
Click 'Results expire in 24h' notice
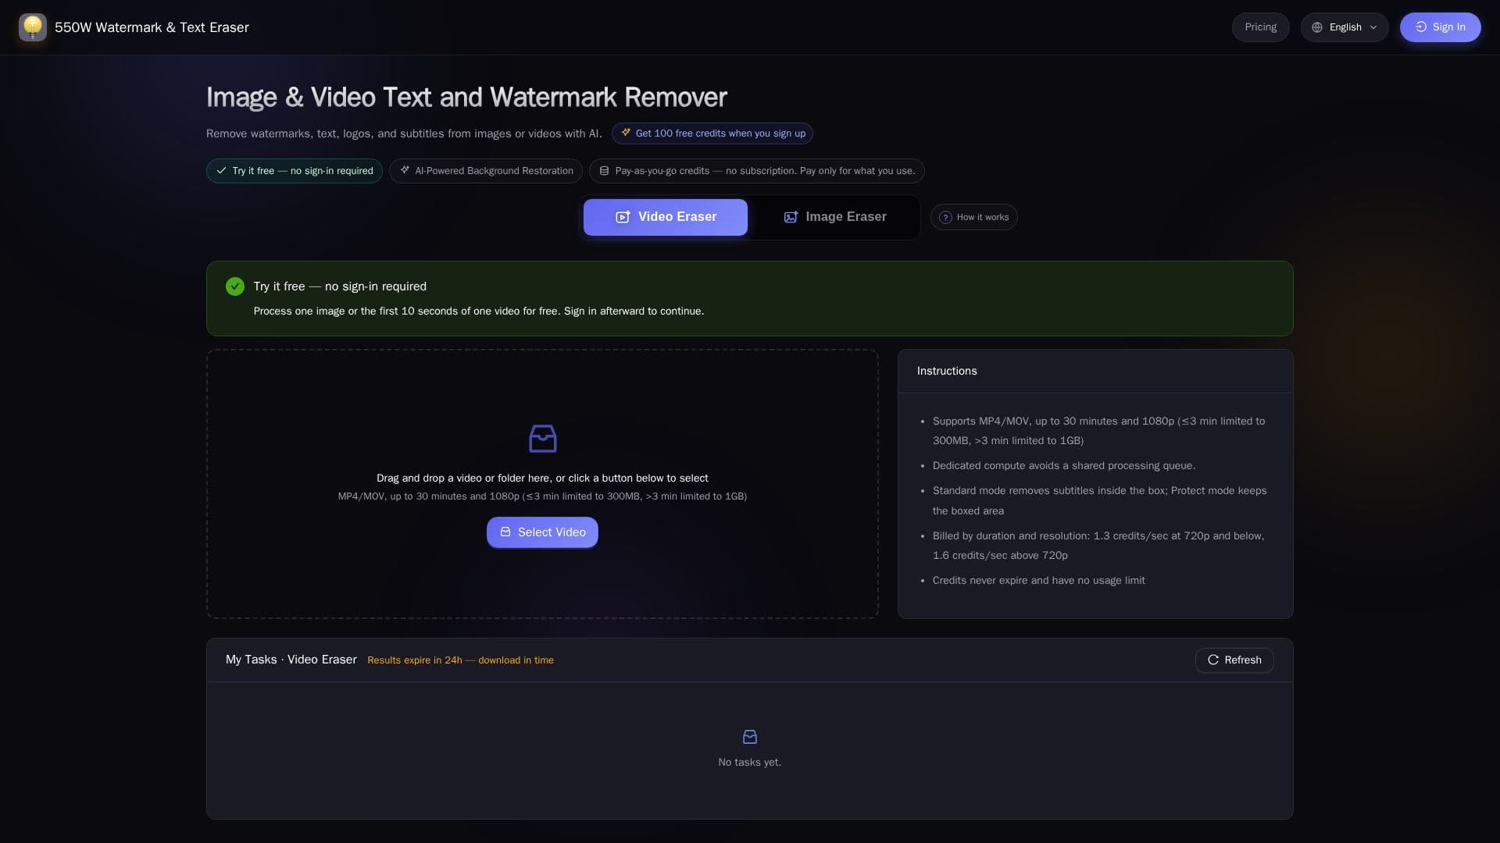pos(460,660)
